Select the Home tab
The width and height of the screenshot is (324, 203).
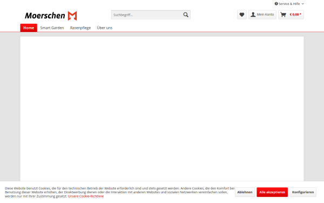29,28
